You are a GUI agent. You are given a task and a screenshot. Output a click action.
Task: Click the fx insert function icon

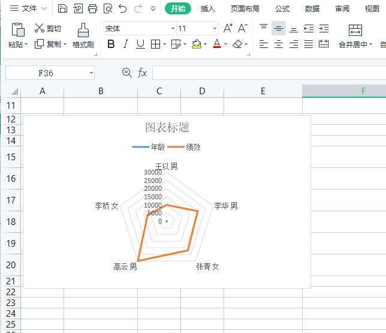(x=142, y=73)
